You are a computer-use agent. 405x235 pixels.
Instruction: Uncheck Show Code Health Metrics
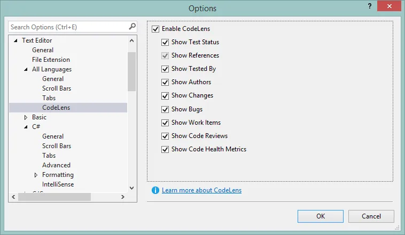point(165,149)
